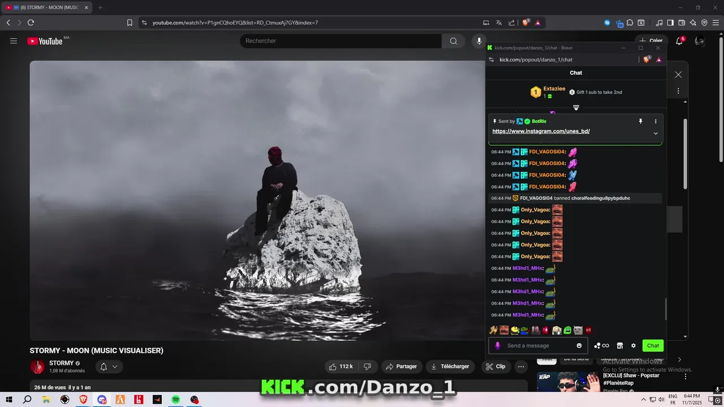Image resolution: width=724 pixels, height=407 pixels.
Task: Open Spotify from the taskbar
Action: pyautogui.click(x=176, y=400)
